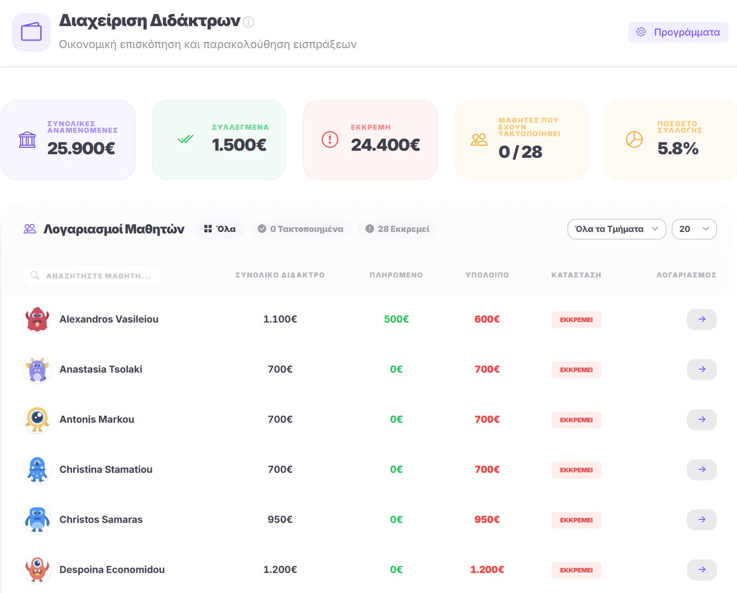Filter by 0 Τακτοποιημένα

(x=301, y=229)
